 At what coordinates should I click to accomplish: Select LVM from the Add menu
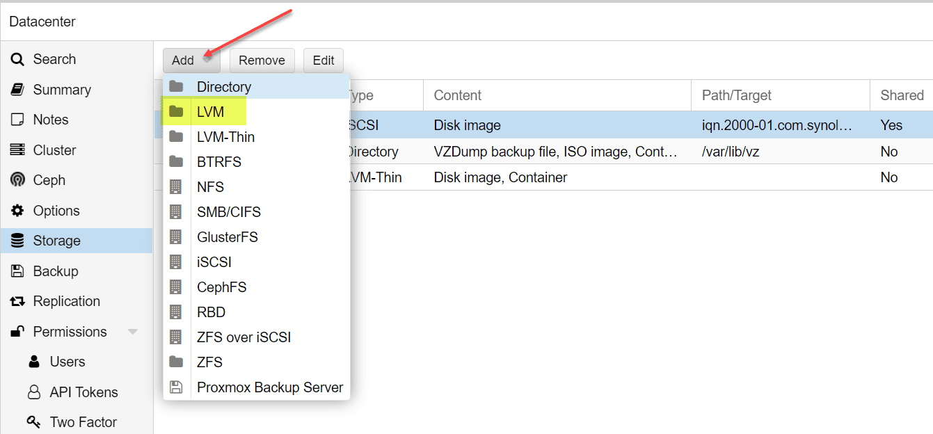[210, 111]
